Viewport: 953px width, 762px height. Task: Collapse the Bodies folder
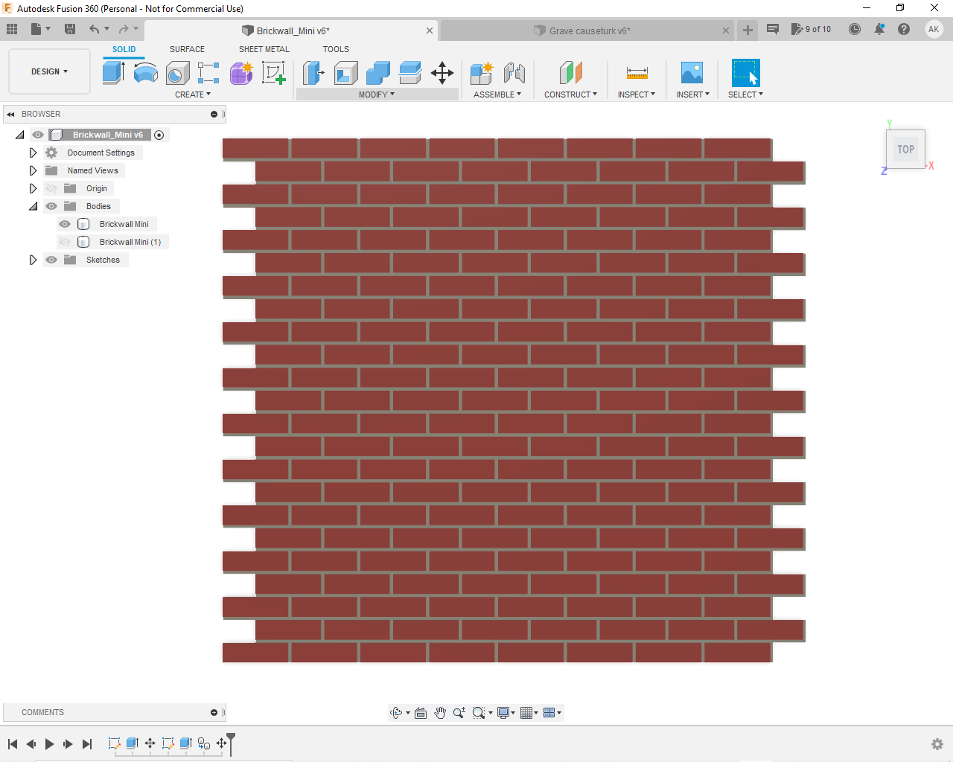(x=33, y=206)
